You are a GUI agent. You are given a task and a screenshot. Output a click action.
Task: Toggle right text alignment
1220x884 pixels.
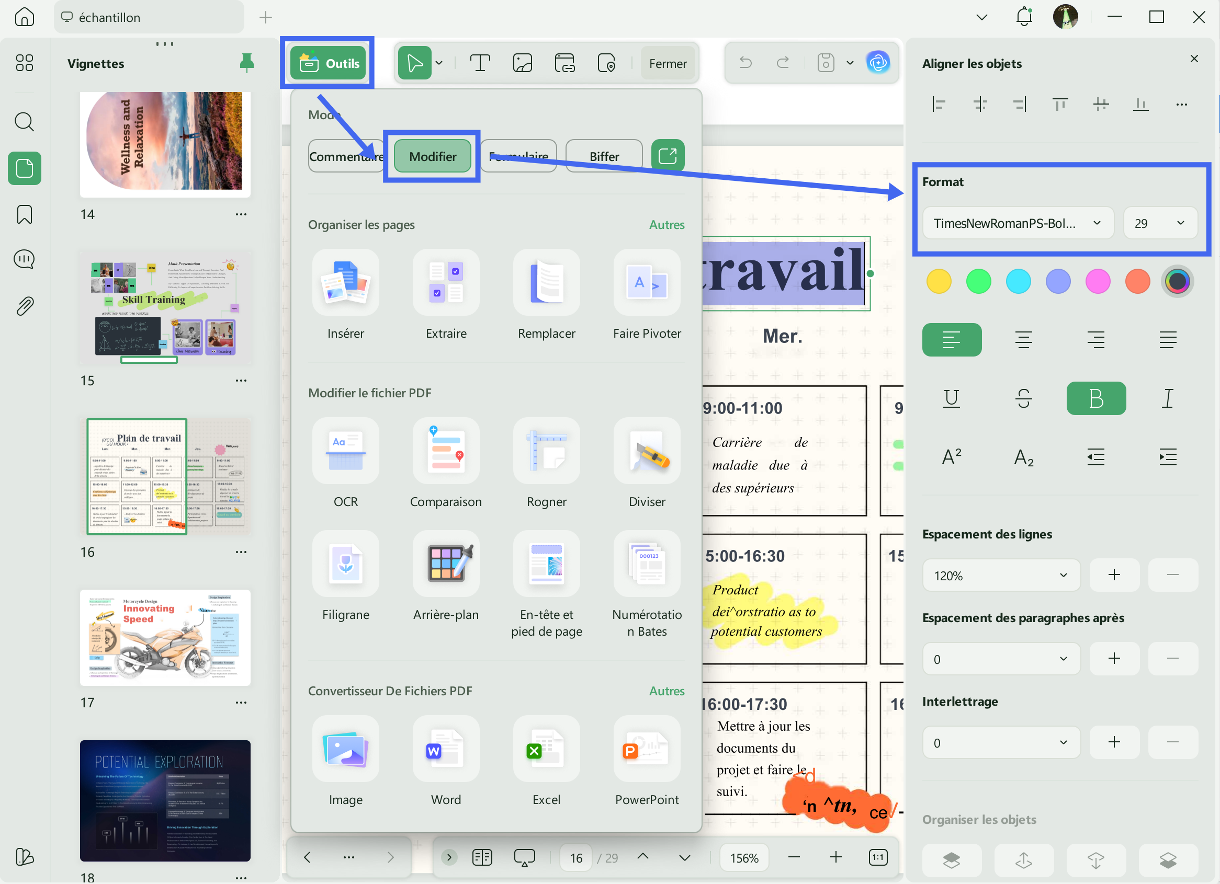click(1095, 340)
